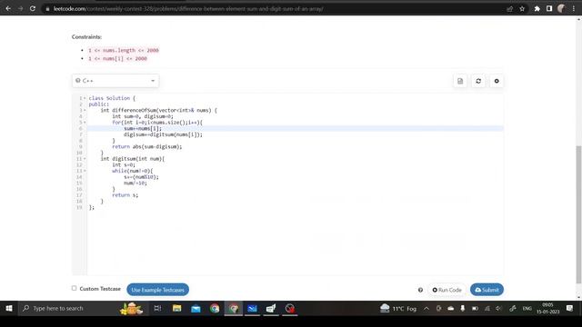This screenshot has width=582, height=327.
Task: Reset code with the refresh icon
Action: 478,81
